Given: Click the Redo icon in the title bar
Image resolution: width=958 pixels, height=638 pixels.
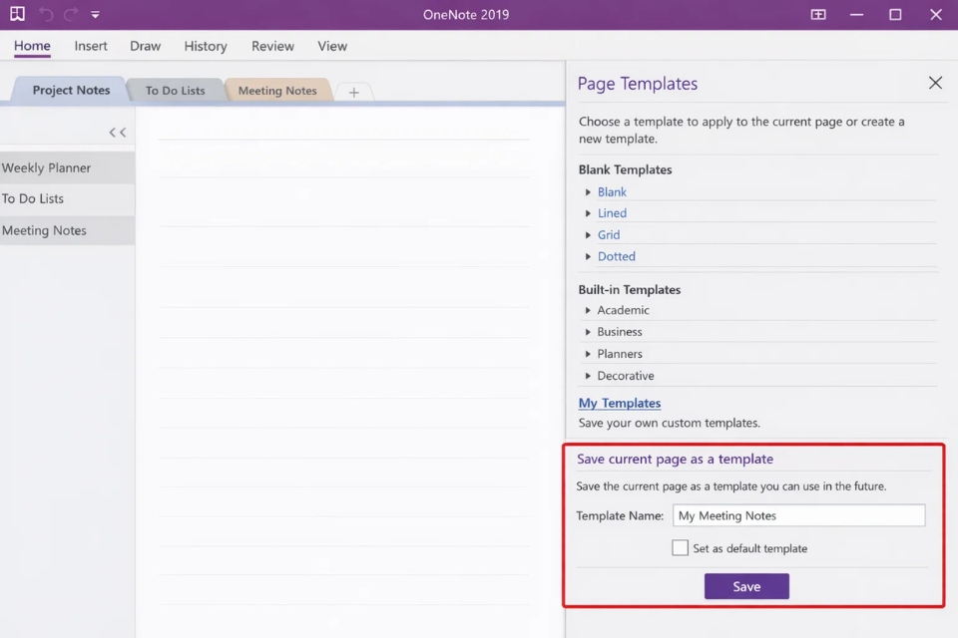Looking at the screenshot, I should [69, 14].
